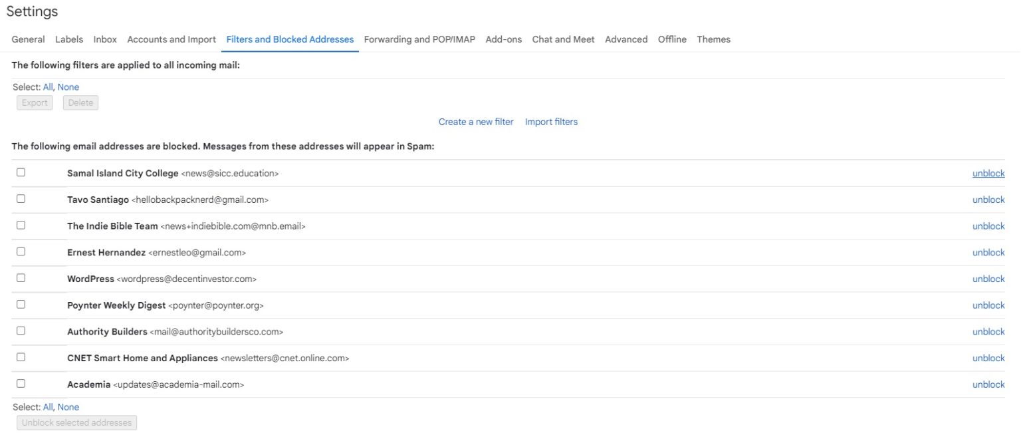Select the WordPress blocked address checkbox
This screenshot has height=443, width=1021.
click(x=21, y=277)
